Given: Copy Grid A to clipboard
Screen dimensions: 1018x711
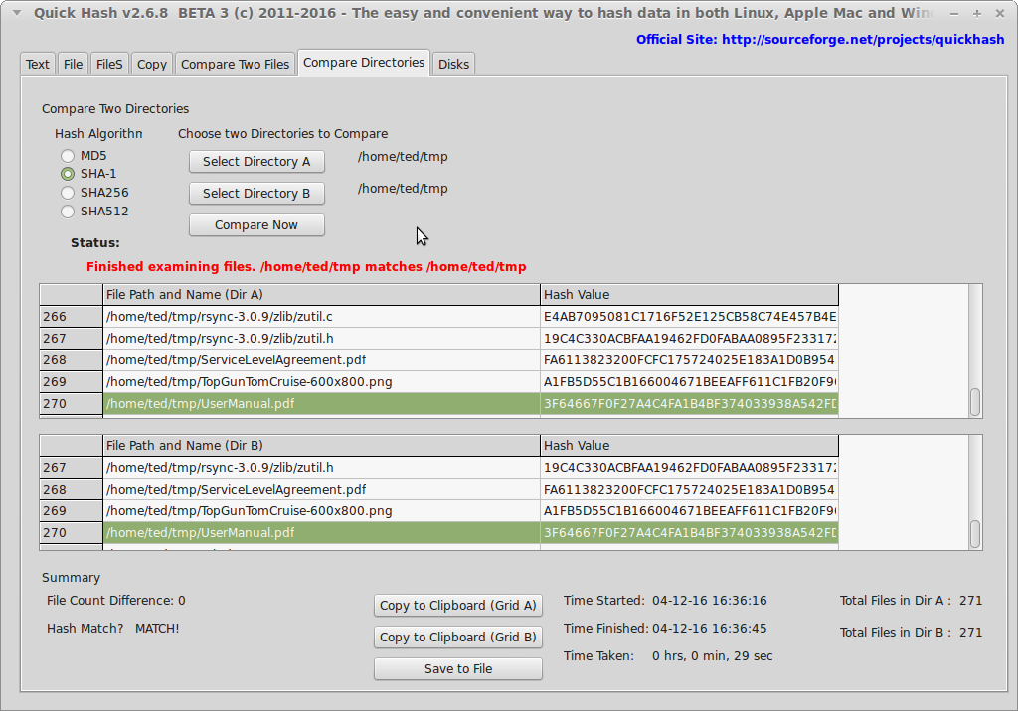Looking at the screenshot, I should coord(458,606).
